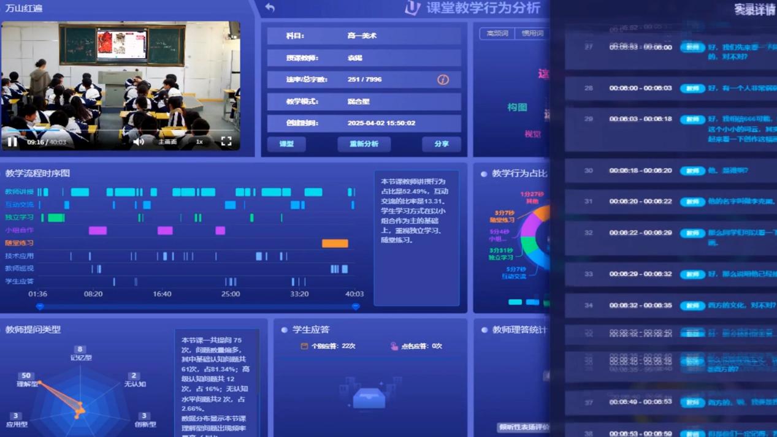Image resolution: width=777 pixels, height=437 pixels.
Task: Switch to the 高频词 tab
Action: tap(497, 34)
